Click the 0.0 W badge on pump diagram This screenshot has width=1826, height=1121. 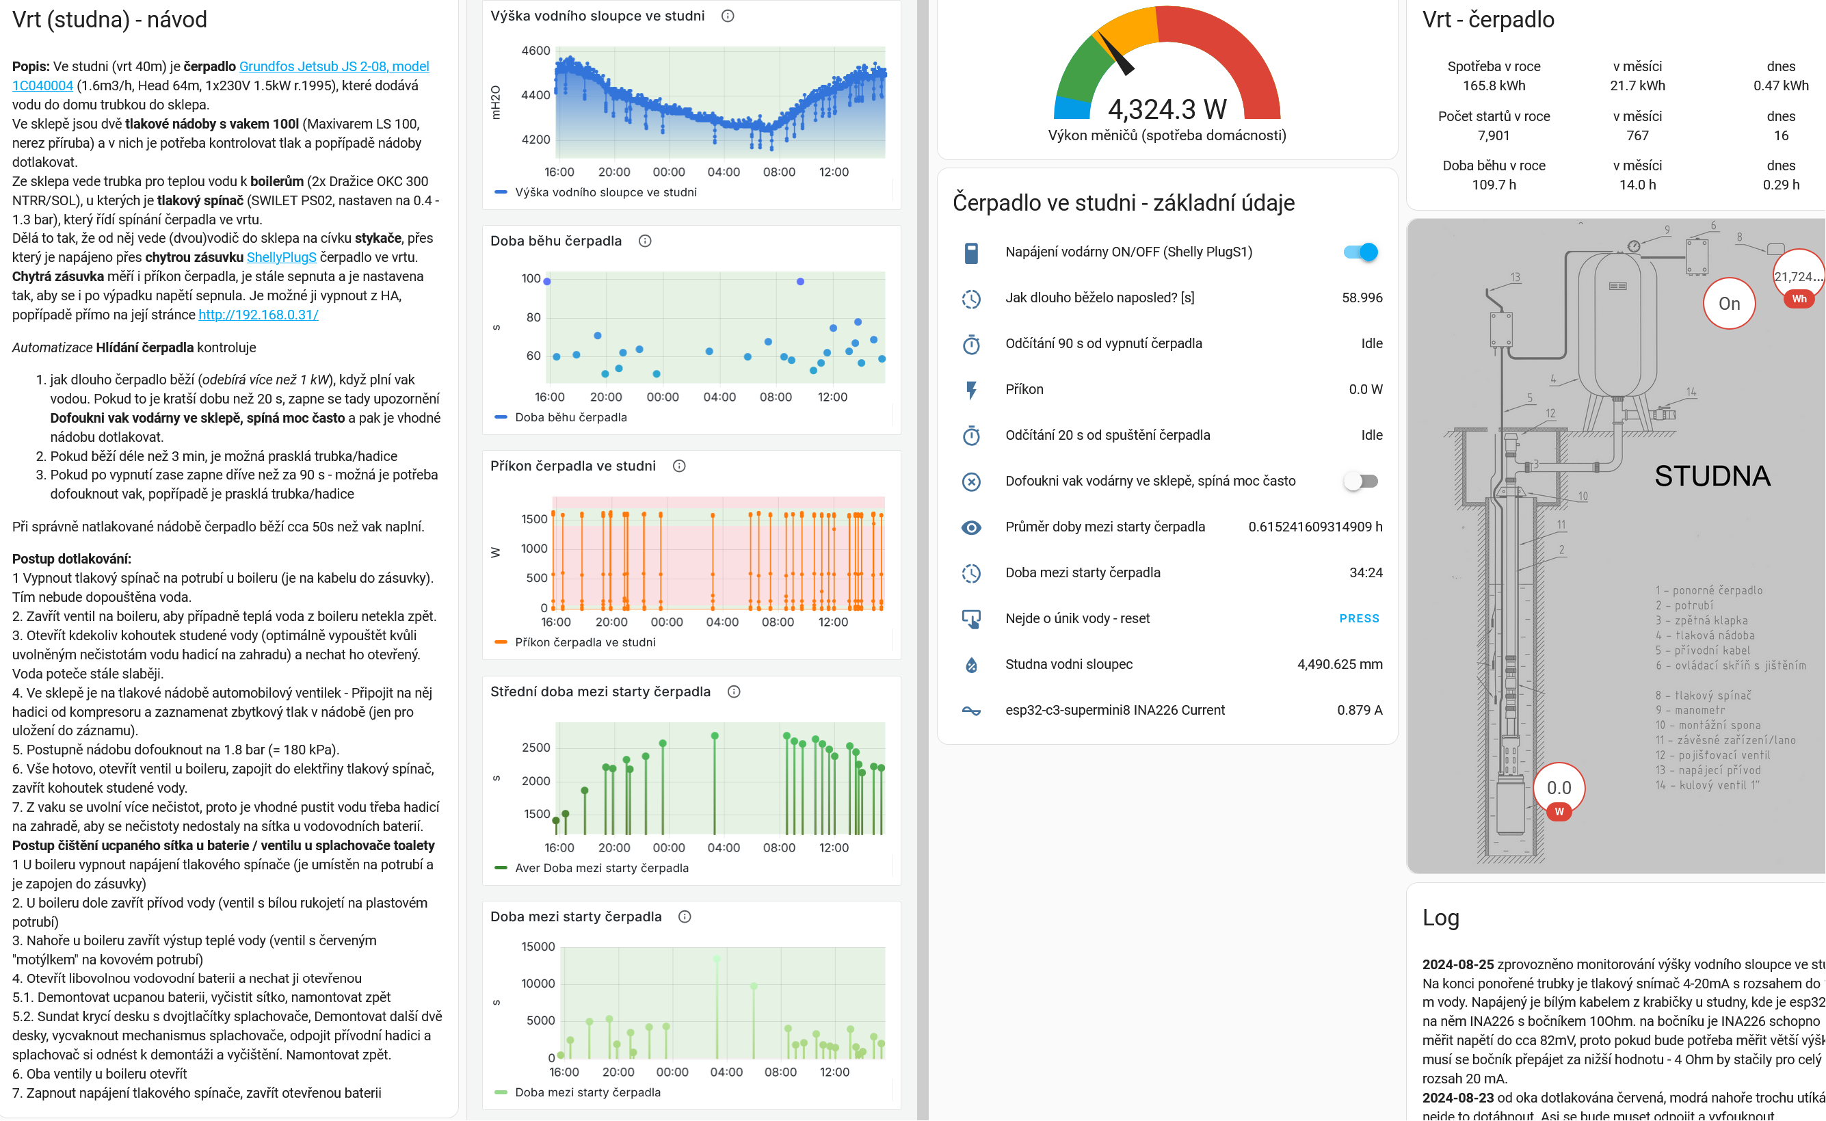[x=1559, y=789]
